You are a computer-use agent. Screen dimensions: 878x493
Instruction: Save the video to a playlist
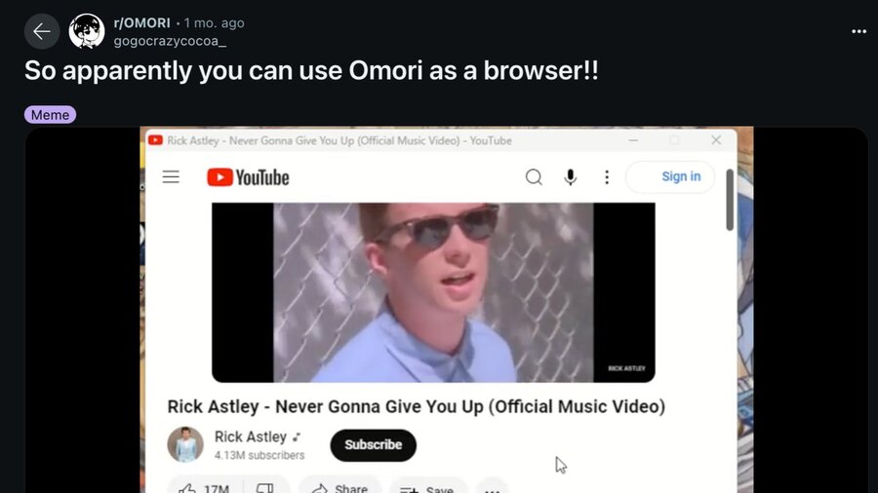click(428, 488)
